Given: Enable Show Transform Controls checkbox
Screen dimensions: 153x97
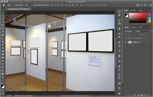Looking at the screenshot, I should (x=32, y=5).
